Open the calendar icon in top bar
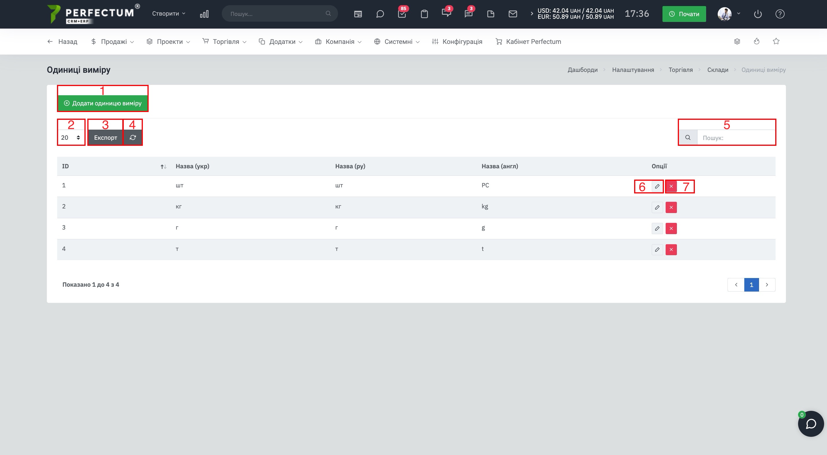The width and height of the screenshot is (827, 455). tap(358, 14)
